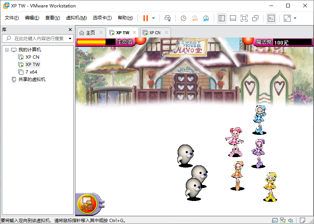This screenshot has width=314, height=224.
Task: Close the XP CN tab
Action: [166, 32]
